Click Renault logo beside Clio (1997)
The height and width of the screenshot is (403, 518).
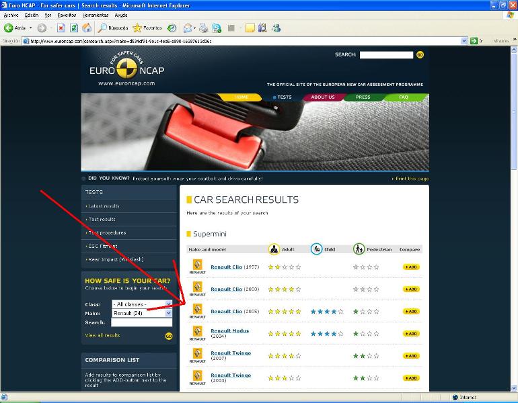point(197,267)
